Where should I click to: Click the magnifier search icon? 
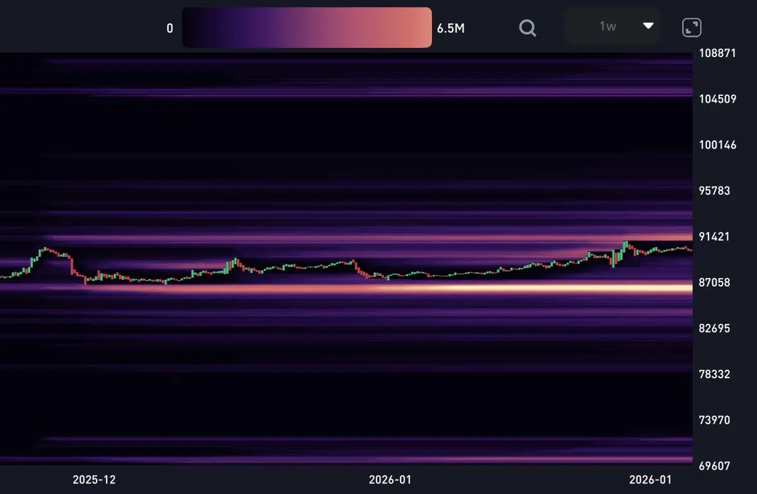pyautogui.click(x=527, y=28)
